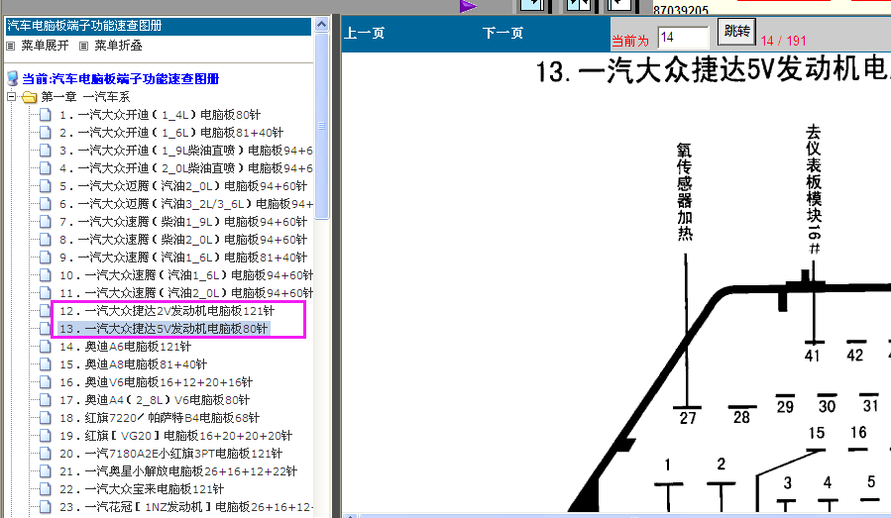Expand all menus via 菜单展开 icon
Image resolution: width=891 pixels, height=518 pixels.
pyautogui.click(x=10, y=46)
